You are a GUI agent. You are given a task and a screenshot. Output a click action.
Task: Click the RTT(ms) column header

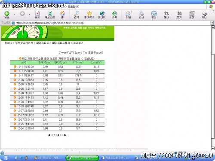[x=78, y=62]
